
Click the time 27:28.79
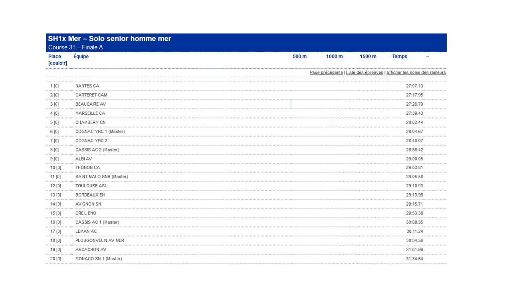(x=414, y=104)
